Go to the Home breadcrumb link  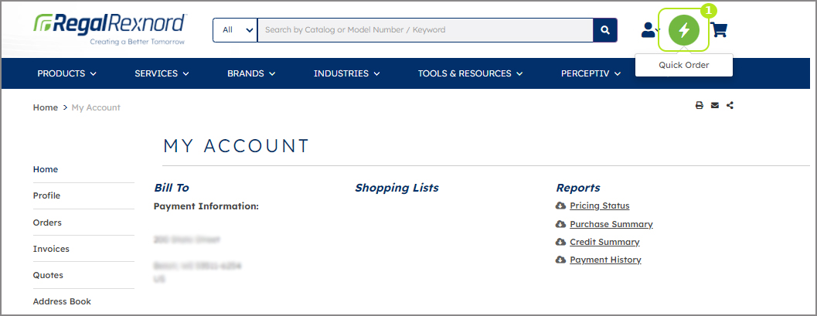tap(46, 107)
